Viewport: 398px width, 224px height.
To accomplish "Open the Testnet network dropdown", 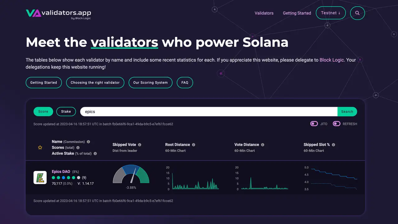I will [331, 13].
